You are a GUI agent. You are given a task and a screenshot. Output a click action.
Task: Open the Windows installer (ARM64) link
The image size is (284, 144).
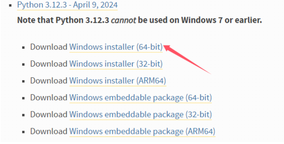pos(118,81)
